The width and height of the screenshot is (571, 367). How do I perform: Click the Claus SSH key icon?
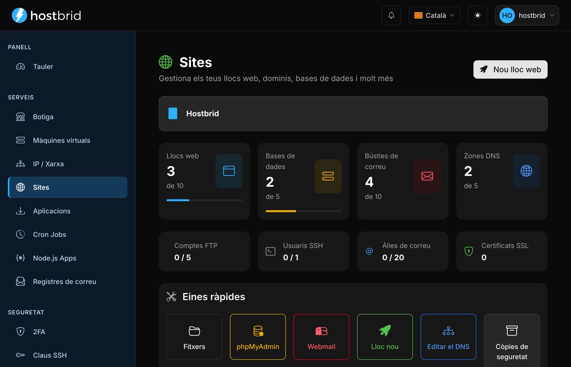pyautogui.click(x=20, y=355)
